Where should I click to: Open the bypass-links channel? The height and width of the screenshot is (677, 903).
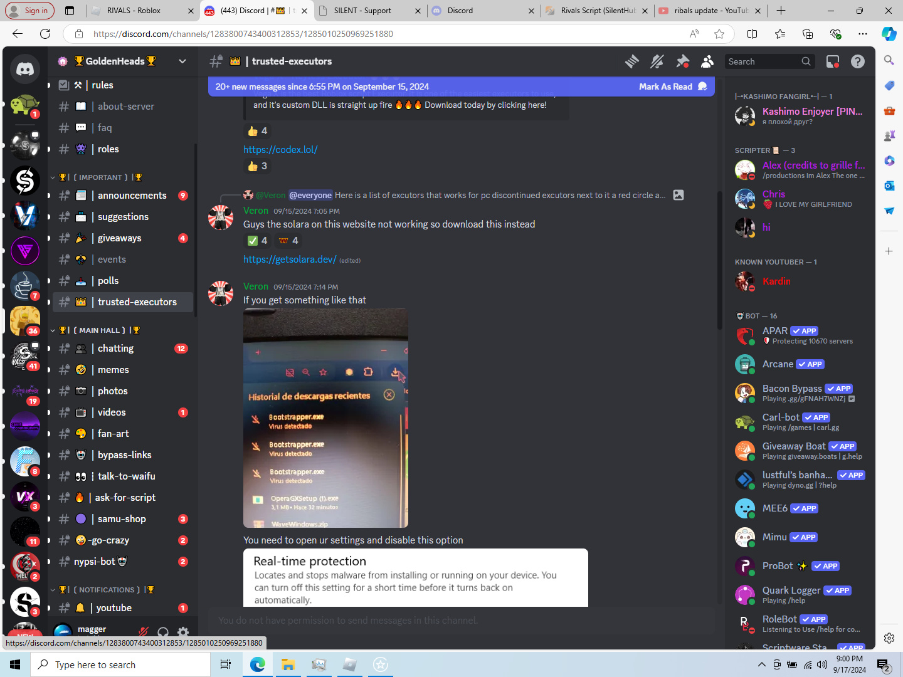click(x=123, y=455)
